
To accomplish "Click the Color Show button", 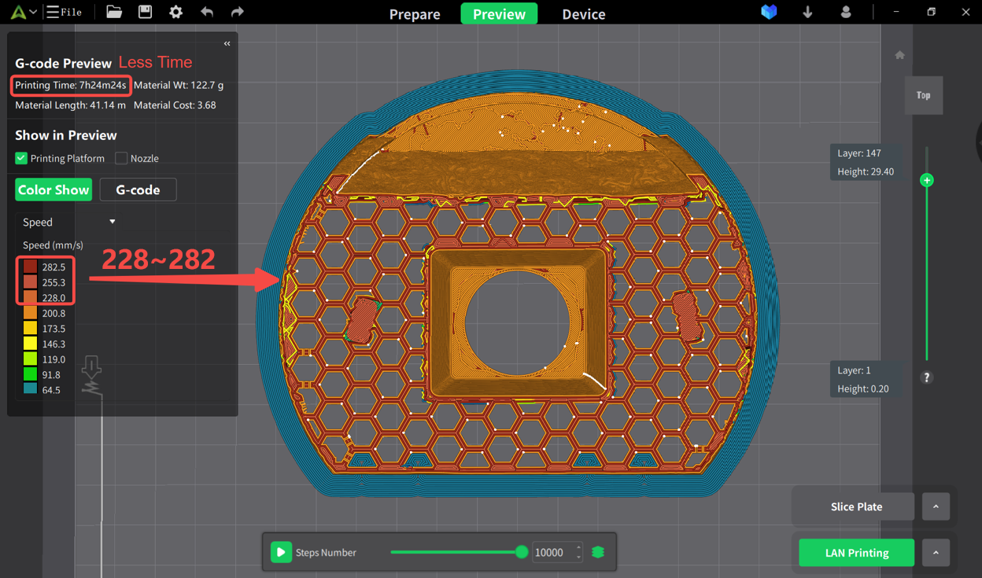I will point(54,190).
